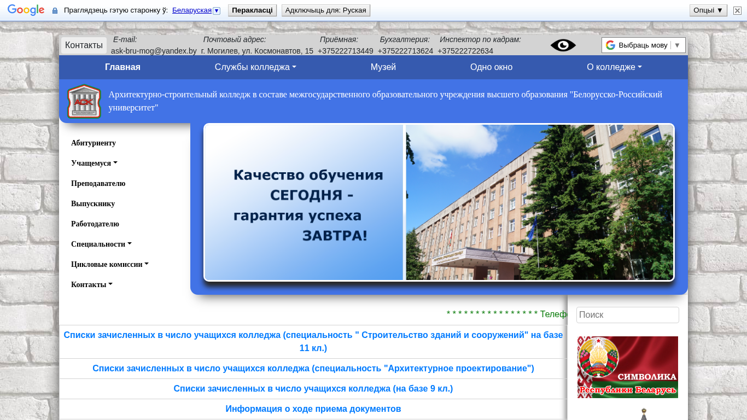Open Выпускнику sidebar link
747x420 pixels.
point(93,204)
